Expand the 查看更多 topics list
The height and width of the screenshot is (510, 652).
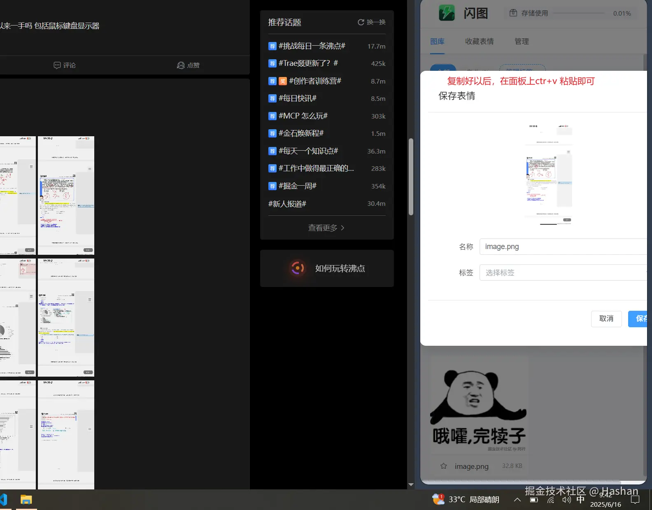(x=326, y=228)
